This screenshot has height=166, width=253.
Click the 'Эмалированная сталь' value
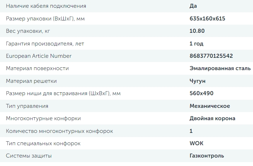220,68
